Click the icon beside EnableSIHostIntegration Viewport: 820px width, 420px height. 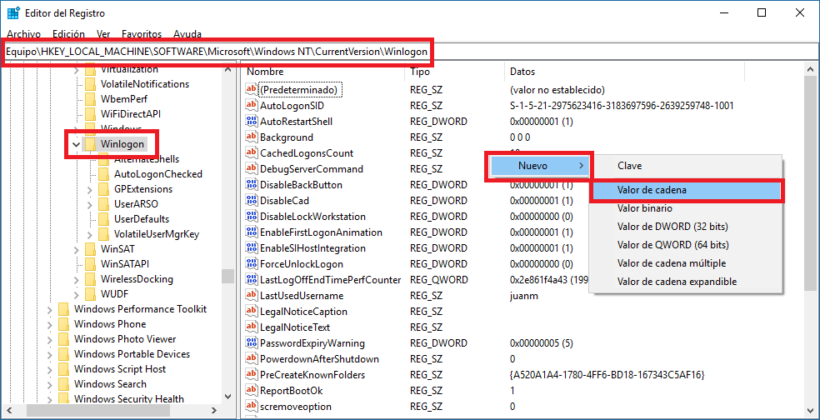tap(252, 248)
